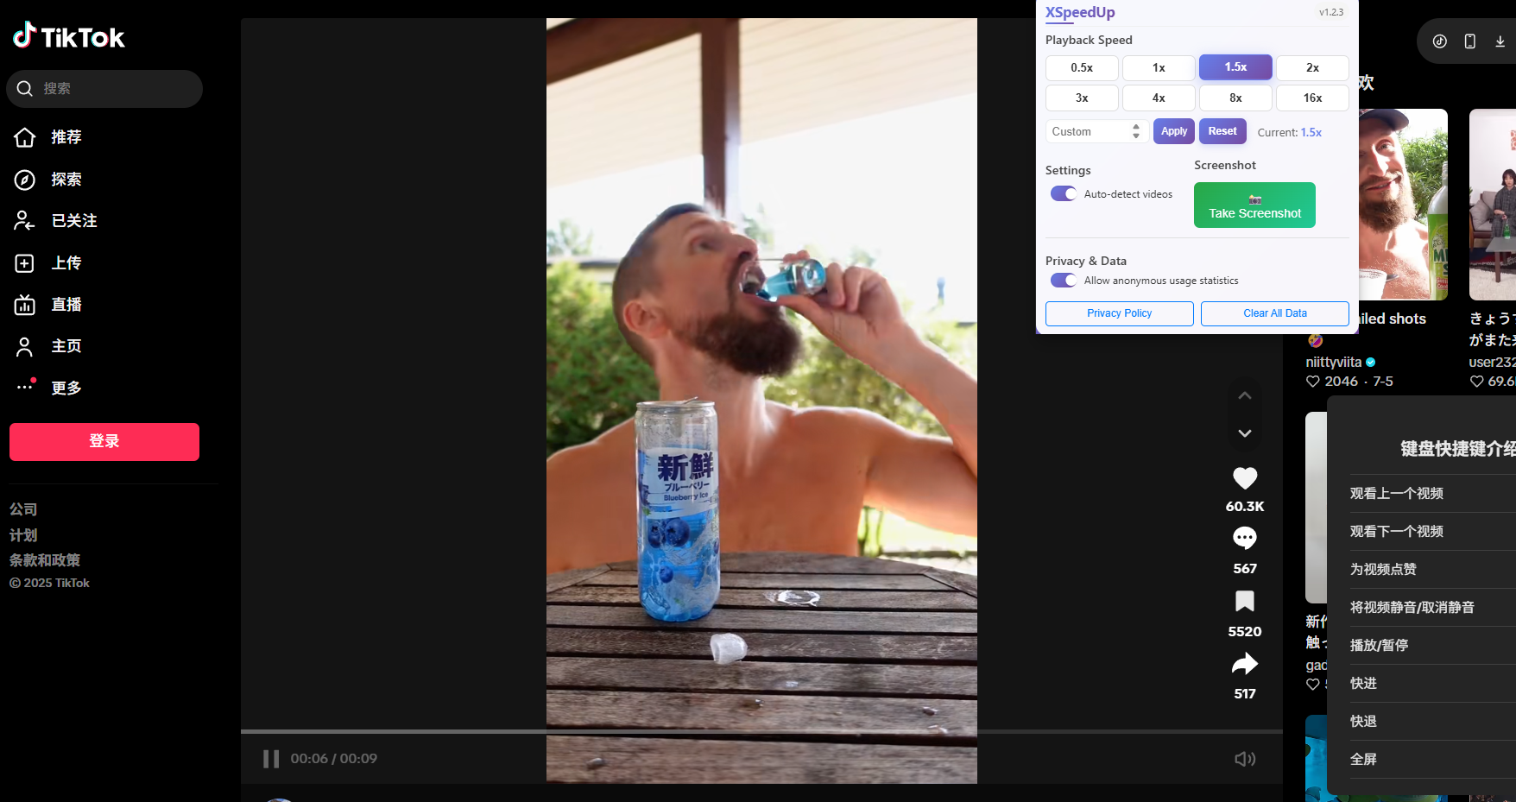Click the share arrow icon
The image size is (1516, 802).
point(1244,663)
